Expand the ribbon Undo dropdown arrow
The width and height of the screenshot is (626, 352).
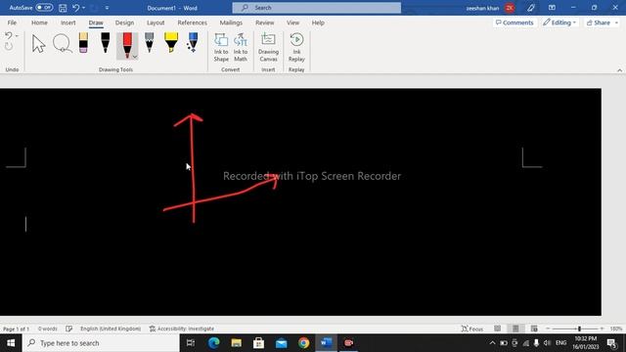[x=17, y=36]
